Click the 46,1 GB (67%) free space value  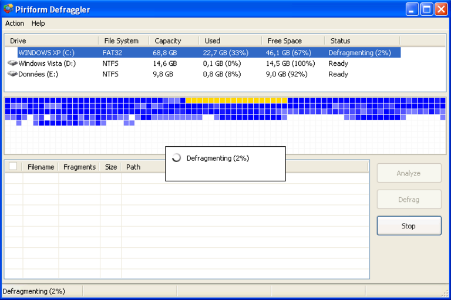[x=288, y=53]
